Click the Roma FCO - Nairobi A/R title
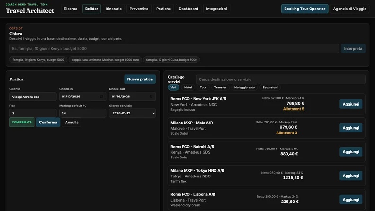The image size is (375, 211). pos(192,147)
